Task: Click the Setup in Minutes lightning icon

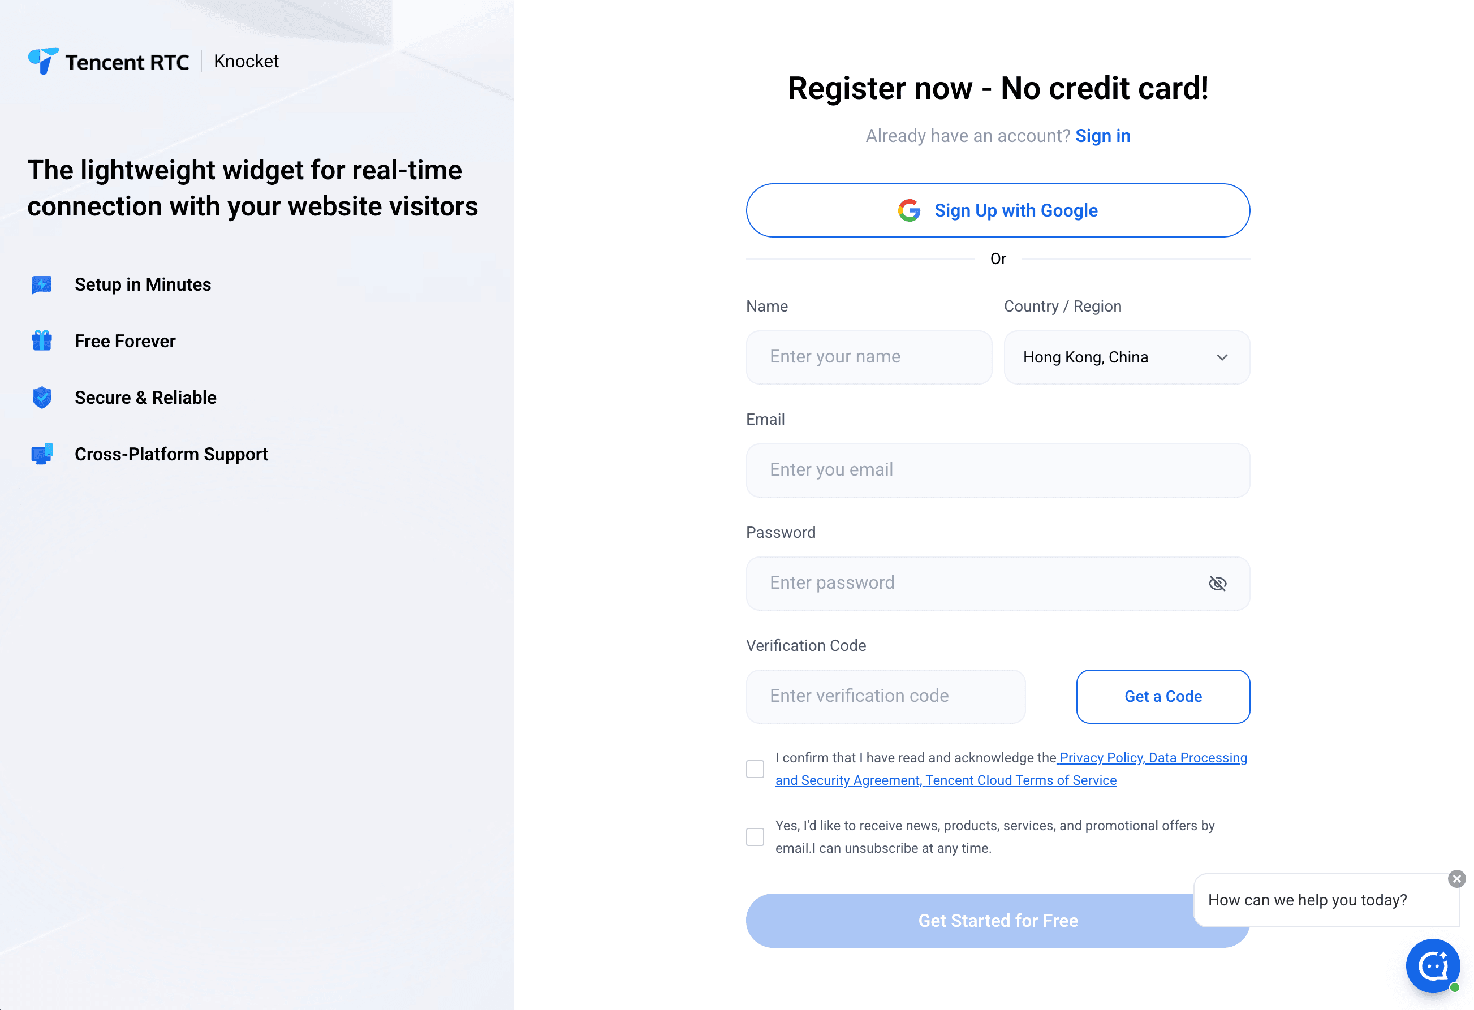Action: coord(42,284)
